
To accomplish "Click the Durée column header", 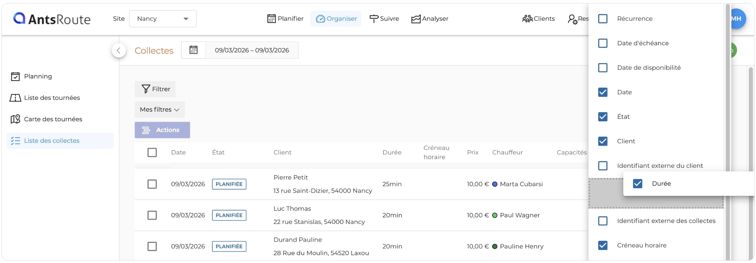I will pos(392,152).
